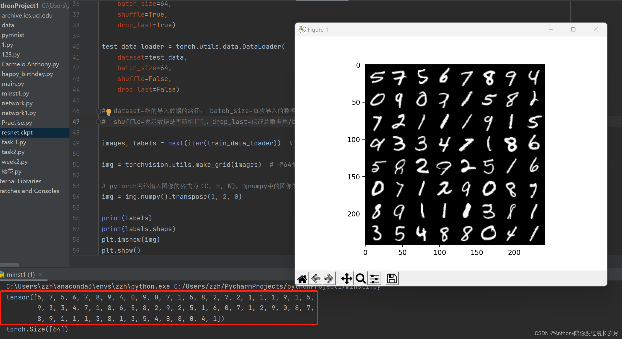
Task: Open the Configure subplots sliders tool
Action: [x=374, y=279]
